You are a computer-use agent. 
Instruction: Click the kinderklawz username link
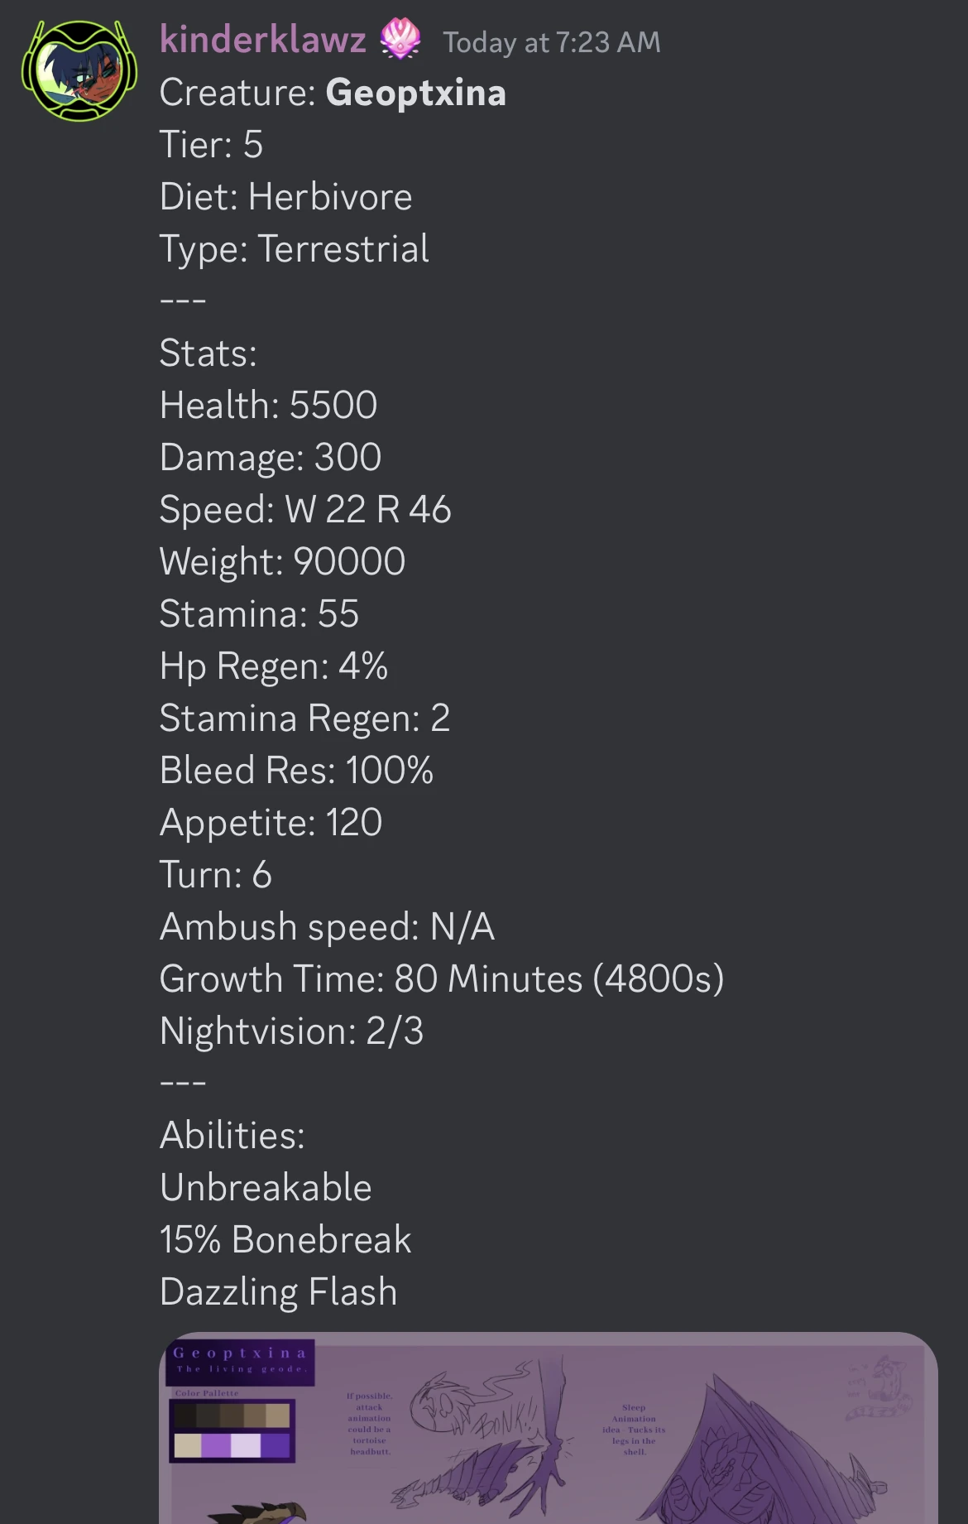click(263, 40)
